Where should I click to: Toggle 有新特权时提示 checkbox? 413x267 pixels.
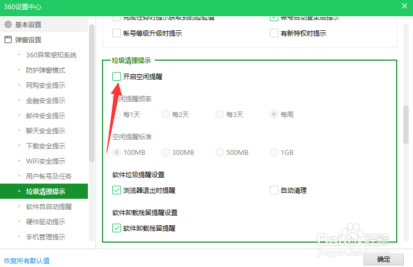274,33
